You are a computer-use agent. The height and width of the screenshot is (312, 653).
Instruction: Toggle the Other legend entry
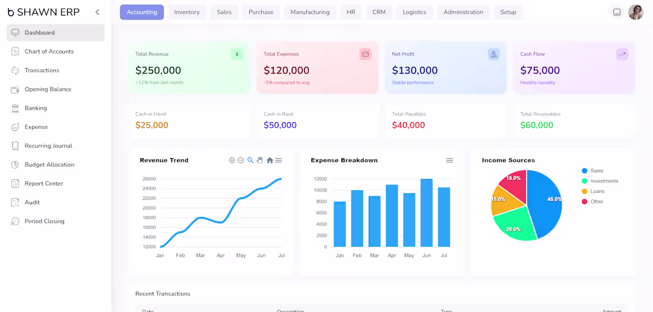(x=592, y=201)
